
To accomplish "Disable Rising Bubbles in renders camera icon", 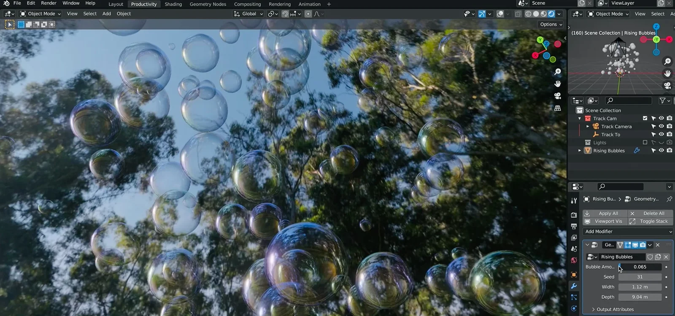I will (670, 151).
